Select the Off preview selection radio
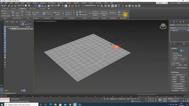The height and width of the screenshot is (106, 189). 172,65
